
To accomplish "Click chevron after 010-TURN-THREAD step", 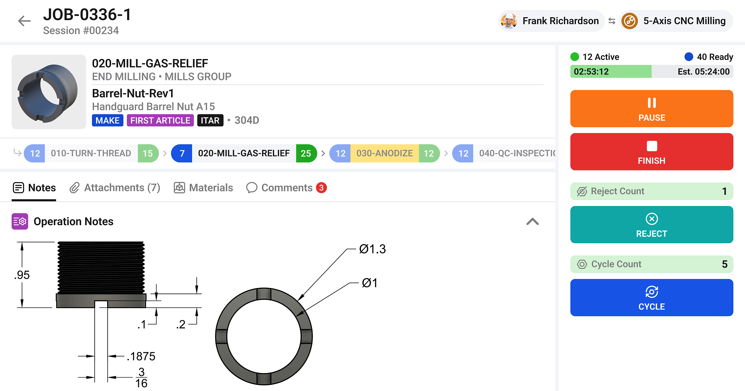I will pyautogui.click(x=165, y=153).
